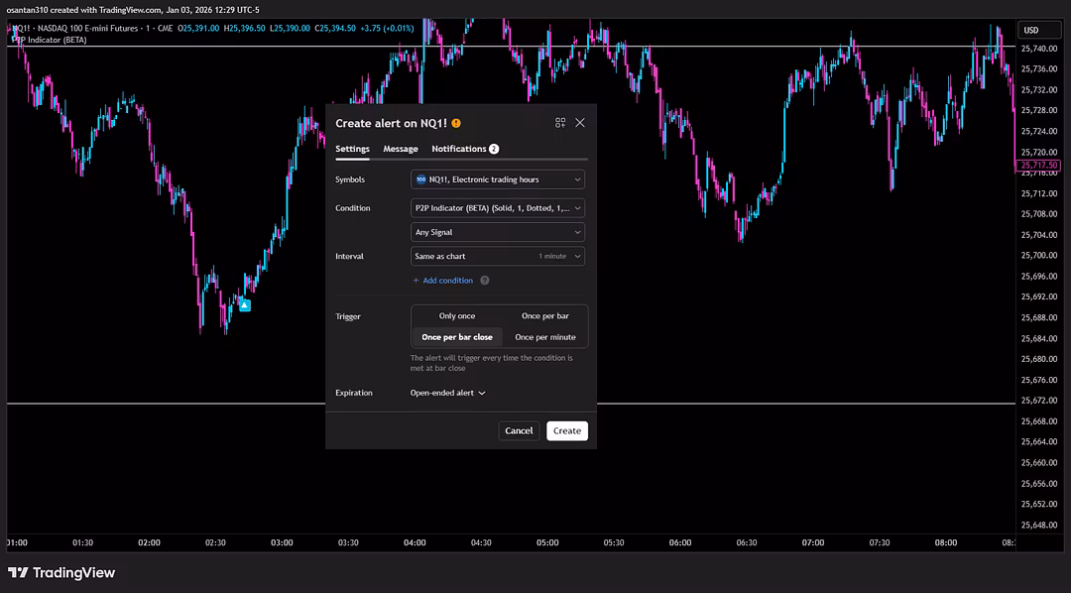
Task: Click the NQ1! symbol icon in Symbols field
Action: pos(420,179)
